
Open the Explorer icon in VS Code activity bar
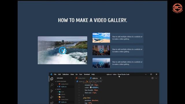click(x=52, y=79)
